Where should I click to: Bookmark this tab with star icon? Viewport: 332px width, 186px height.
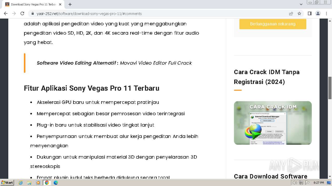click(299, 13)
